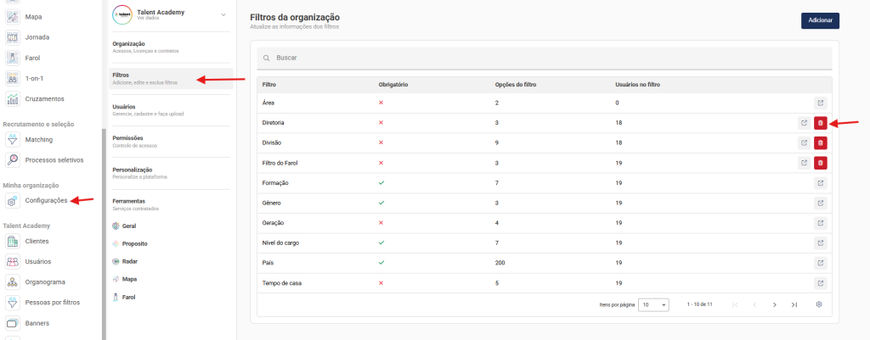Select the Filtros settings section

coord(145,78)
